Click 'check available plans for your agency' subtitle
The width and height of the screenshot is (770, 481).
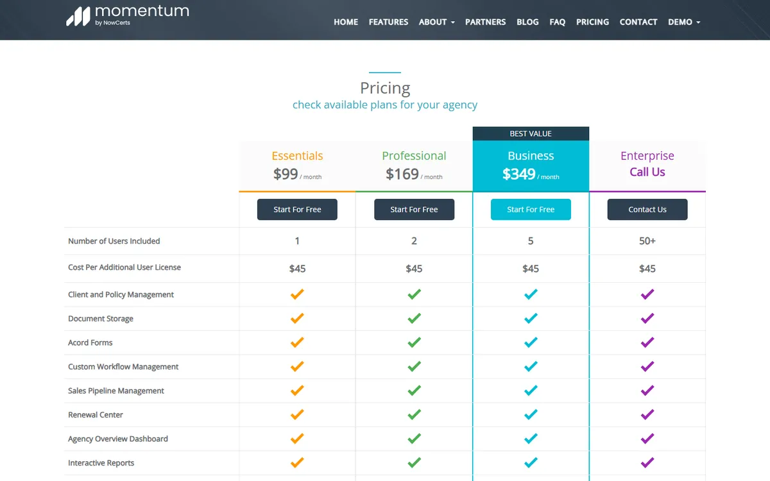coord(385,105)
